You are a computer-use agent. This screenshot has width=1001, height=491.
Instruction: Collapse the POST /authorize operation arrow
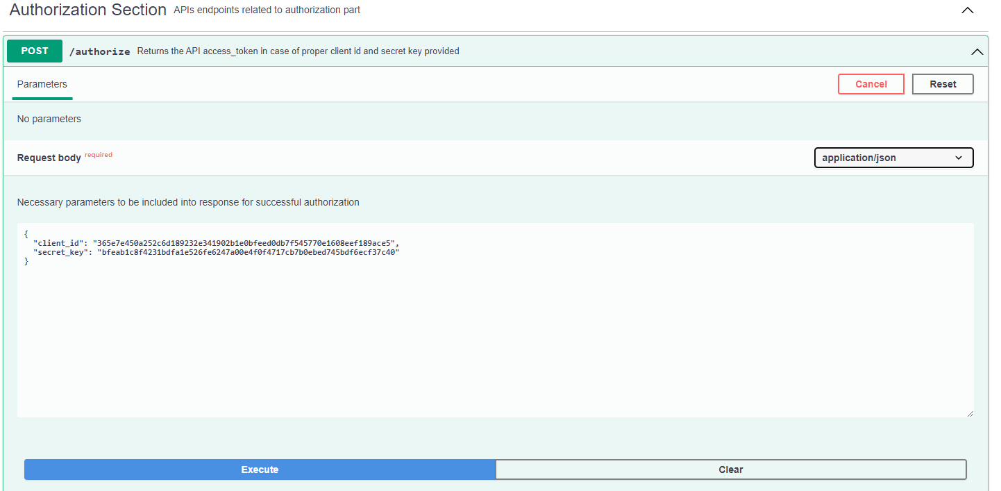pos(977,51)
